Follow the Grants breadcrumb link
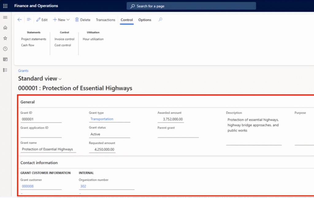 (23, 71)
